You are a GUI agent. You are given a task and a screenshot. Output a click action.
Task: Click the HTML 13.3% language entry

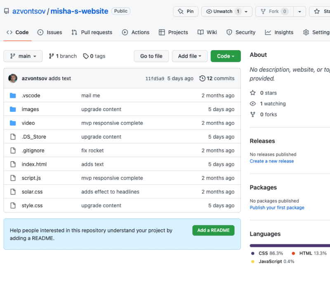pyautogui.click(x=309, y=253)
